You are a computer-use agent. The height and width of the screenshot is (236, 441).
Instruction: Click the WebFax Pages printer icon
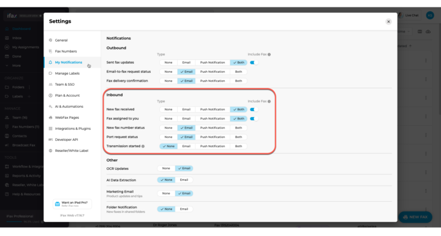coord(51,118)
